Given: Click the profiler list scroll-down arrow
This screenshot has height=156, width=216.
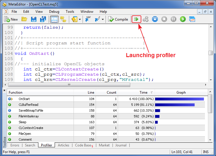Looking at the screenshot, I should click(210, 140).
